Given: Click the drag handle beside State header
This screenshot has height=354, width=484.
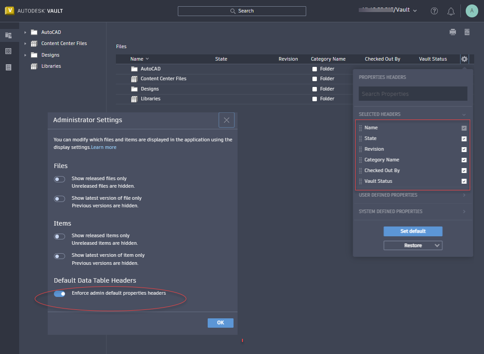Looking at the screenshot, I should 360,138.
